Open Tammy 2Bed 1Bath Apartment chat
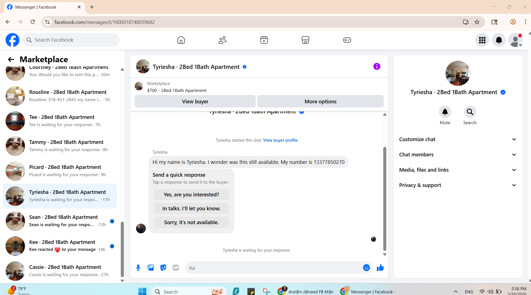Screen dimensions: 531x295 (x=60, y=146)
